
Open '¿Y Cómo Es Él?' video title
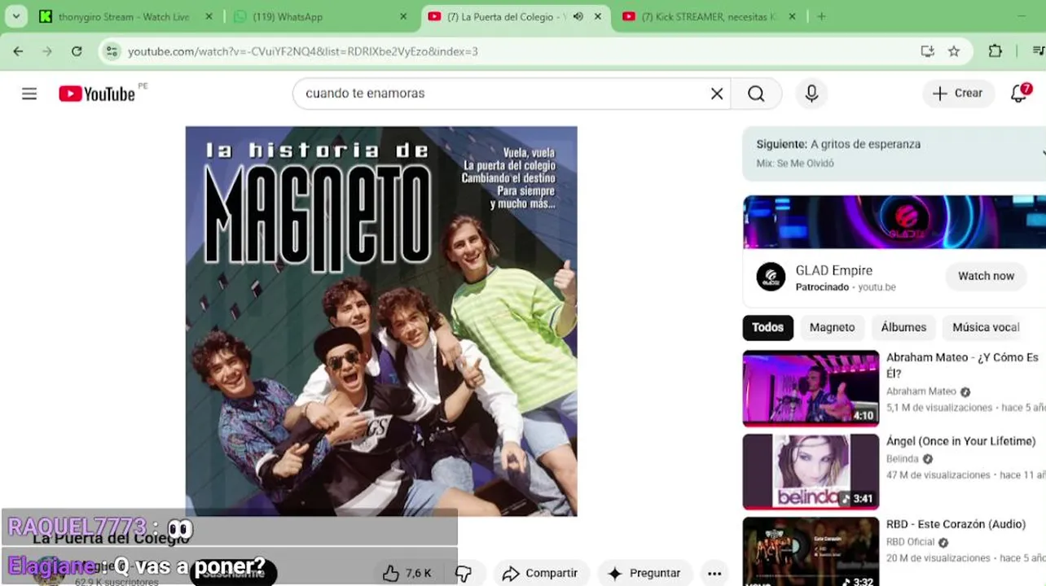pyautogui.click(x=962, y=365)
